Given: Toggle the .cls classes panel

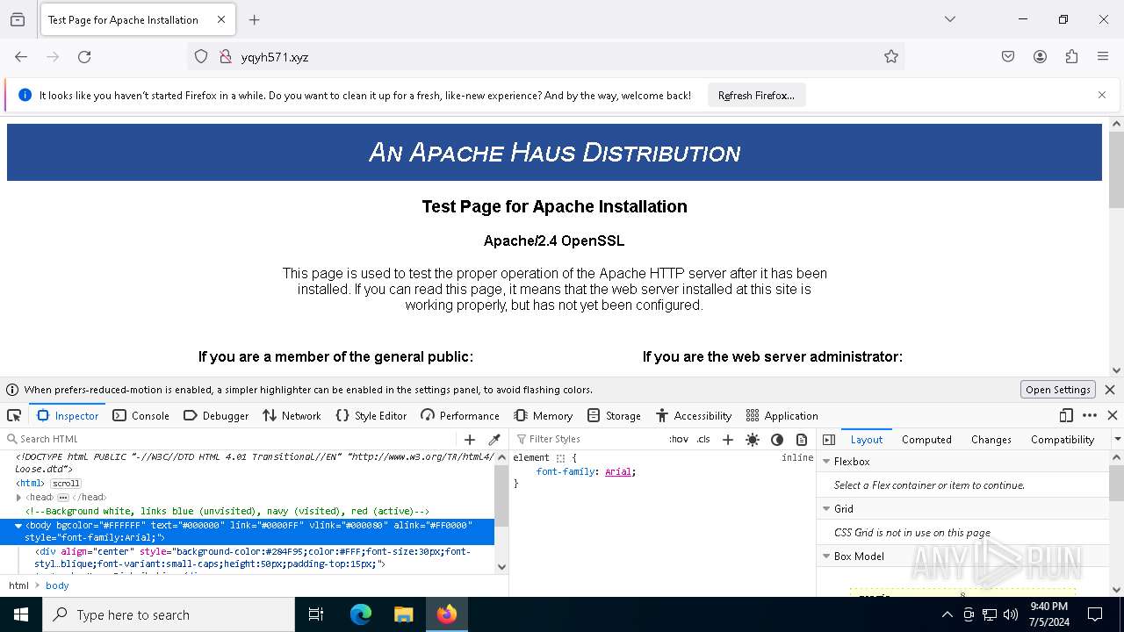Looking at the screenshot, I should 703,439.
